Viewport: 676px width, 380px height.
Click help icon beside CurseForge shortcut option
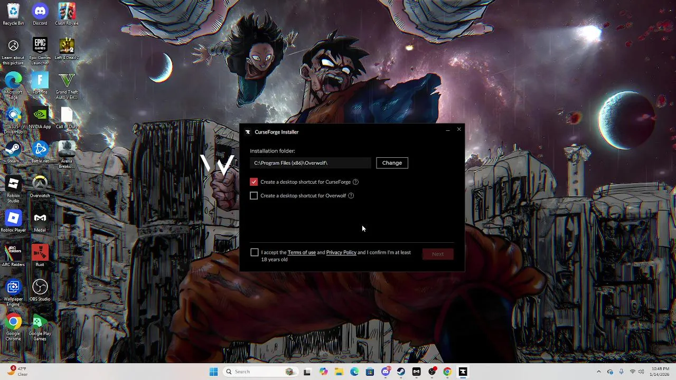[x=355, y=182]
